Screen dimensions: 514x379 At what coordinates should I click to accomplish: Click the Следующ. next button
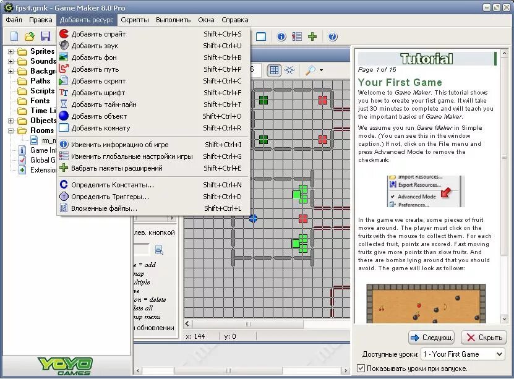point(431,338)
